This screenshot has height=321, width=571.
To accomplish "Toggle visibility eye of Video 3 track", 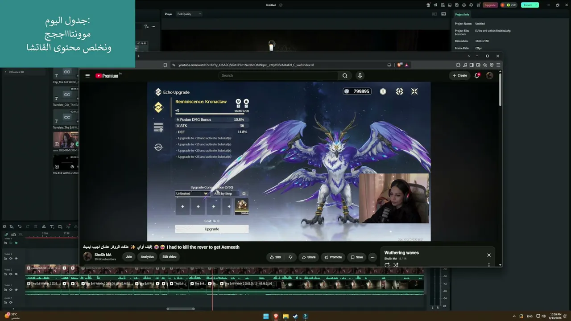I will coord(16,259).
